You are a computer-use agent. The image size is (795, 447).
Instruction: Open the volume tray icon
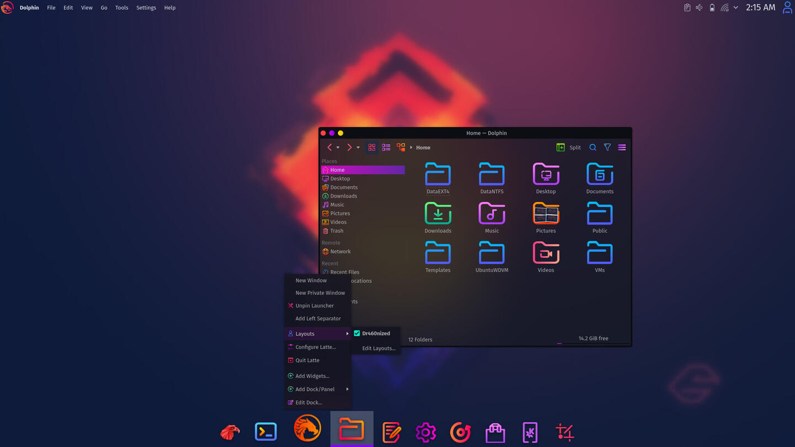coord(699,8)
